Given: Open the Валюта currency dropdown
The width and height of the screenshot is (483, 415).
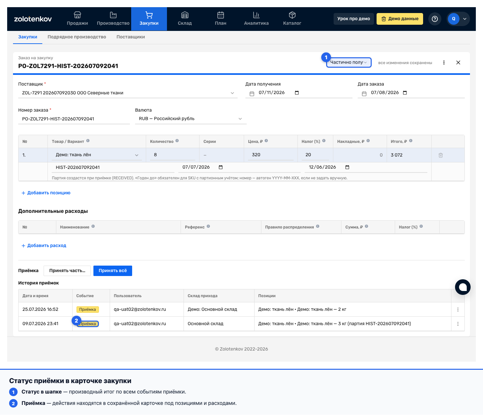Looking at the screenshot, I should pos(191,119).
